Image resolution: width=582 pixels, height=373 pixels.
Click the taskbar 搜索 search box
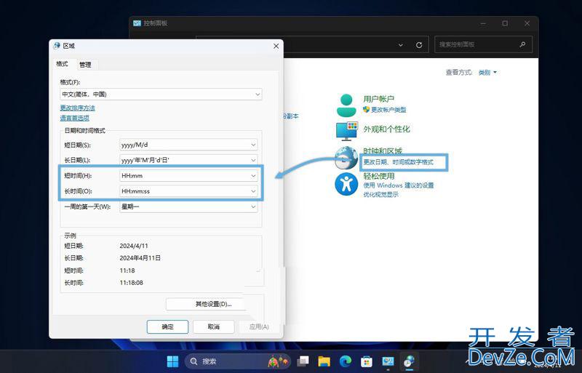click(238, 361)
